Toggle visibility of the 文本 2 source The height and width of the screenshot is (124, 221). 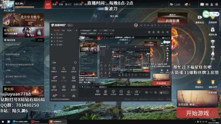pos(52,41)
